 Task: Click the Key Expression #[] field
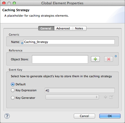pyautogui.click(x=80, y=90)
